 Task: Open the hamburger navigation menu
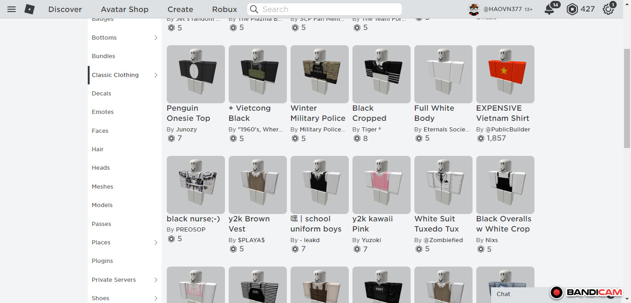pos(12,9)
